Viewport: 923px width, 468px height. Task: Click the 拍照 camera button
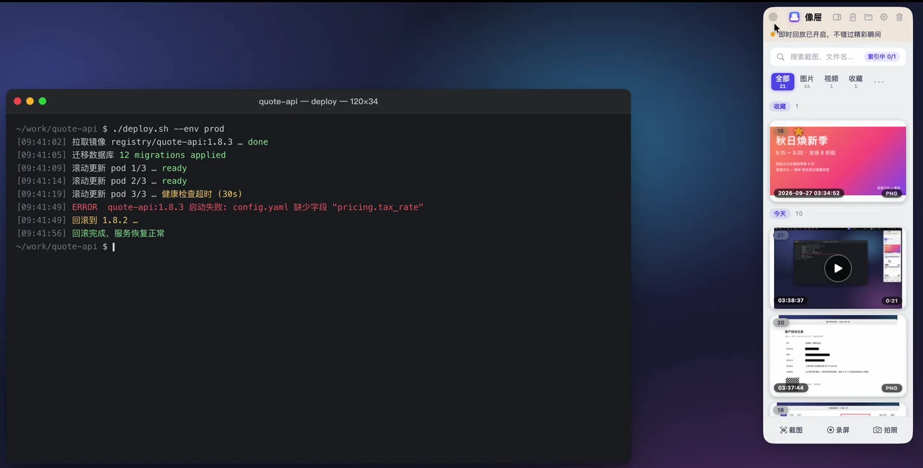point(885,430)
